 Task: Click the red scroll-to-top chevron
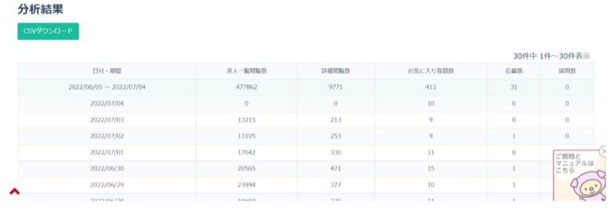pos(15,191)
